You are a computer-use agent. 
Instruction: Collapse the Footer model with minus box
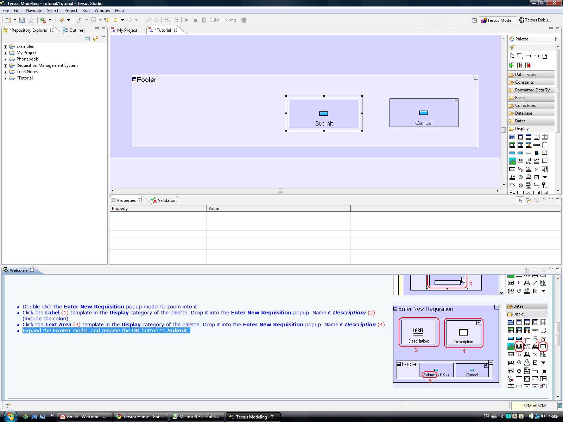coord(476,77)
